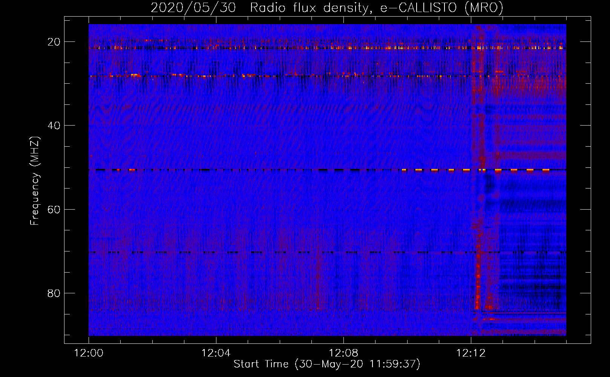Click the 'Start Time (30-May-20 11:59:37)' label
Image resolution: width=610 pixels, height=377 pixels.
[x=327, y=364]
